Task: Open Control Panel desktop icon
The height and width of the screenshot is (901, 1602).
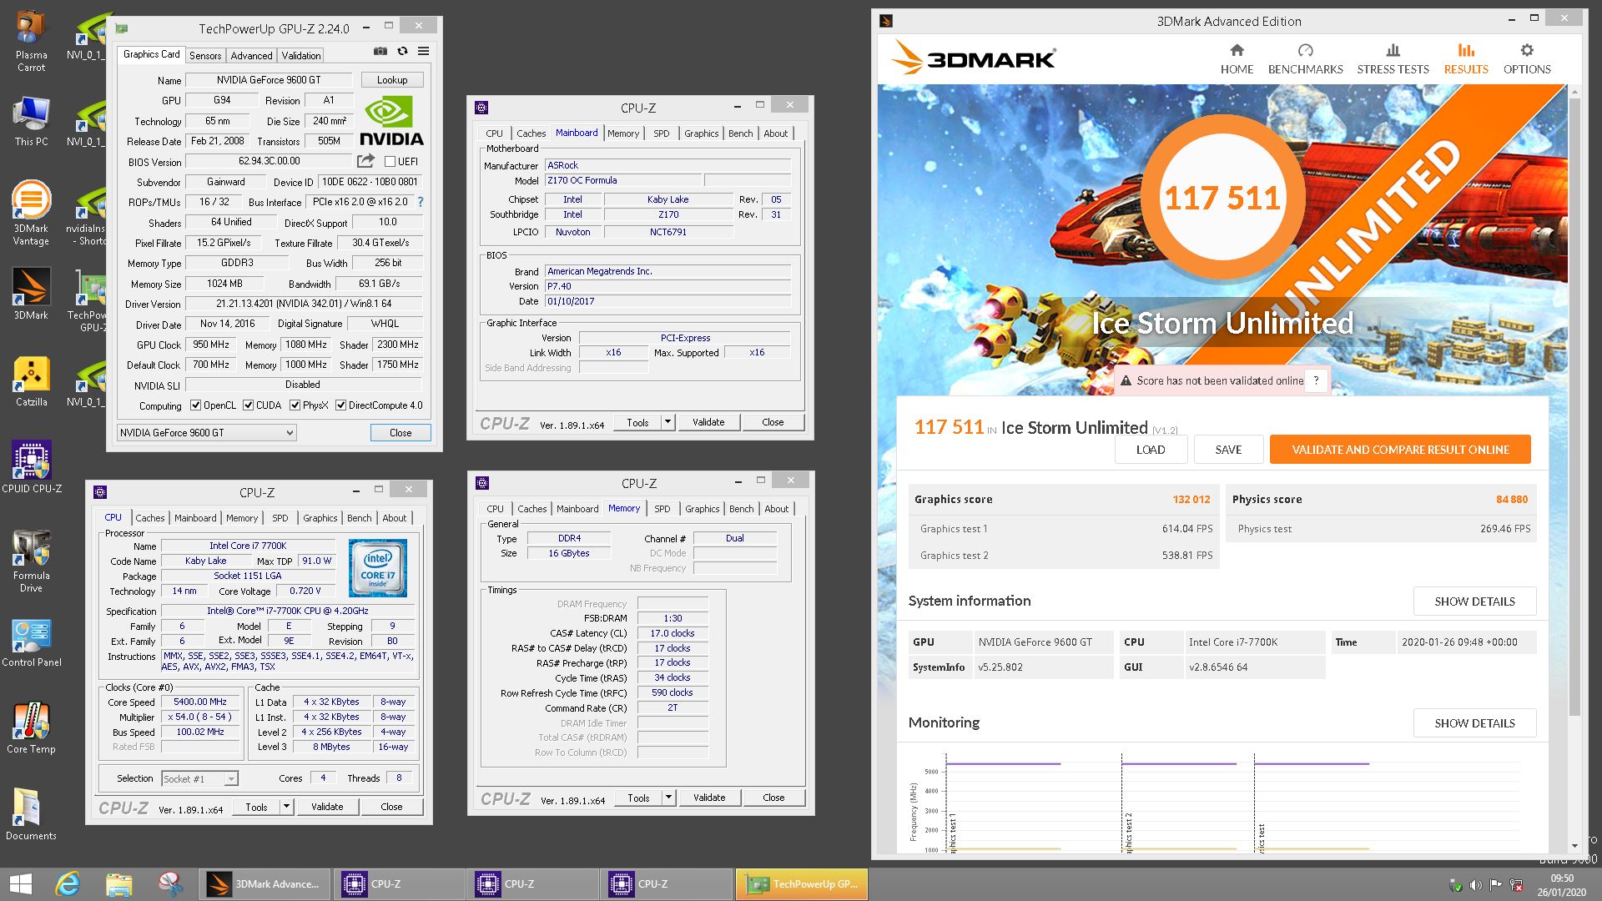Action: coord(31,643)
